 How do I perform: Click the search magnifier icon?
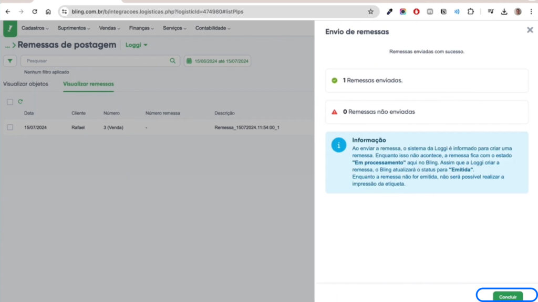point(172,61)
